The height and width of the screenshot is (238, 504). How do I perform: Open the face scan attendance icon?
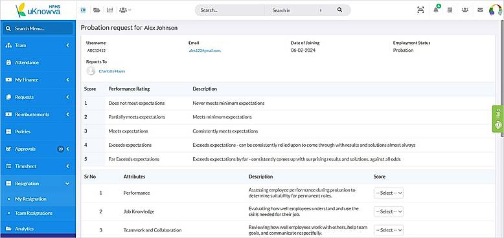point(420,10)
